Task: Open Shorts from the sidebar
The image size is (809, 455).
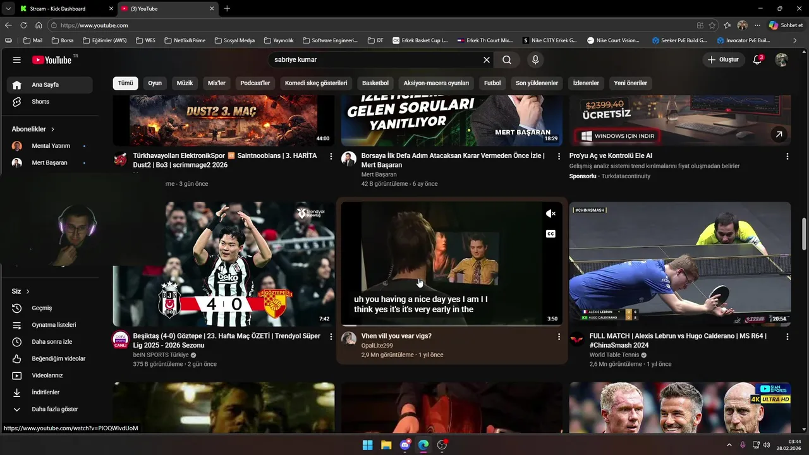Action: point(50,102)
